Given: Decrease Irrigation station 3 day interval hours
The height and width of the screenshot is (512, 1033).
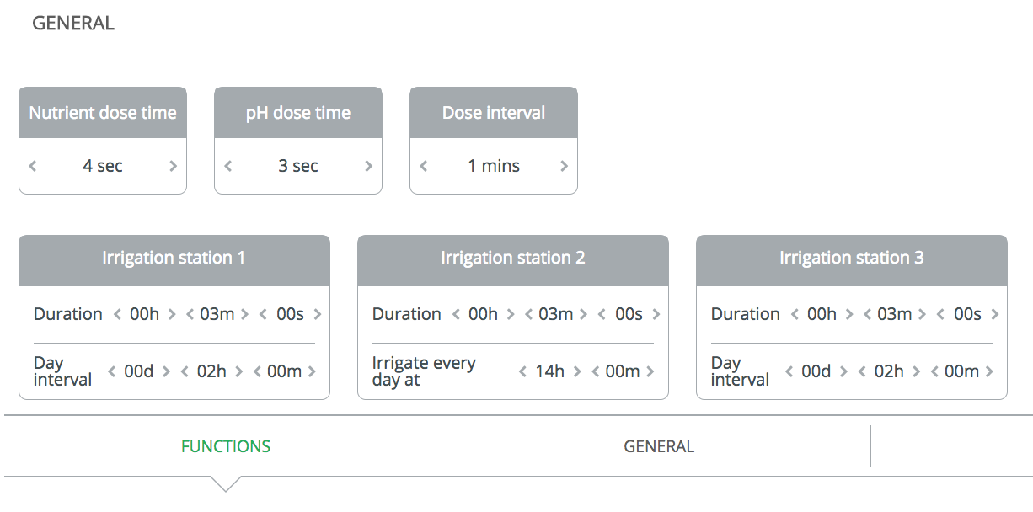Looking at the screenshot, I should 862,371.
